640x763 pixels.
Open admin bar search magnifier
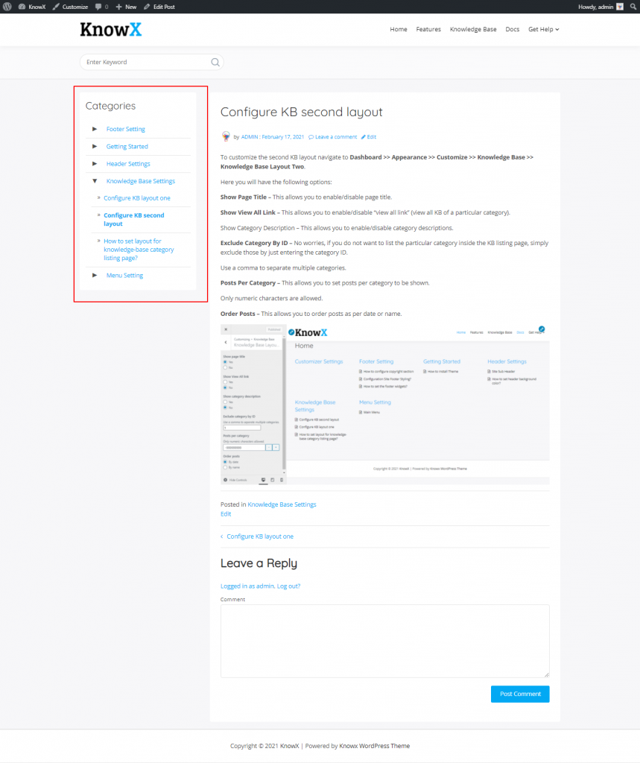633,6
